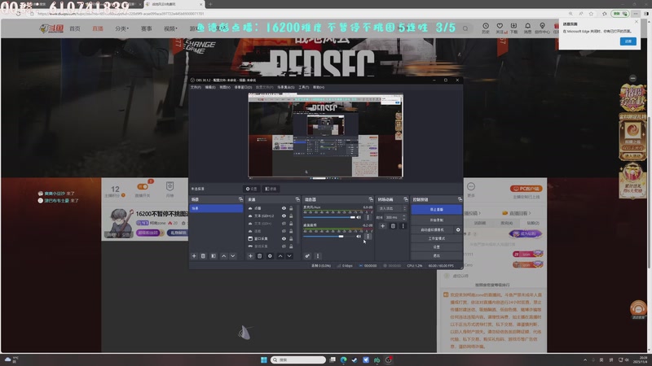
Task: Open mixer panel options menu dots
Action: pos(318,256)
